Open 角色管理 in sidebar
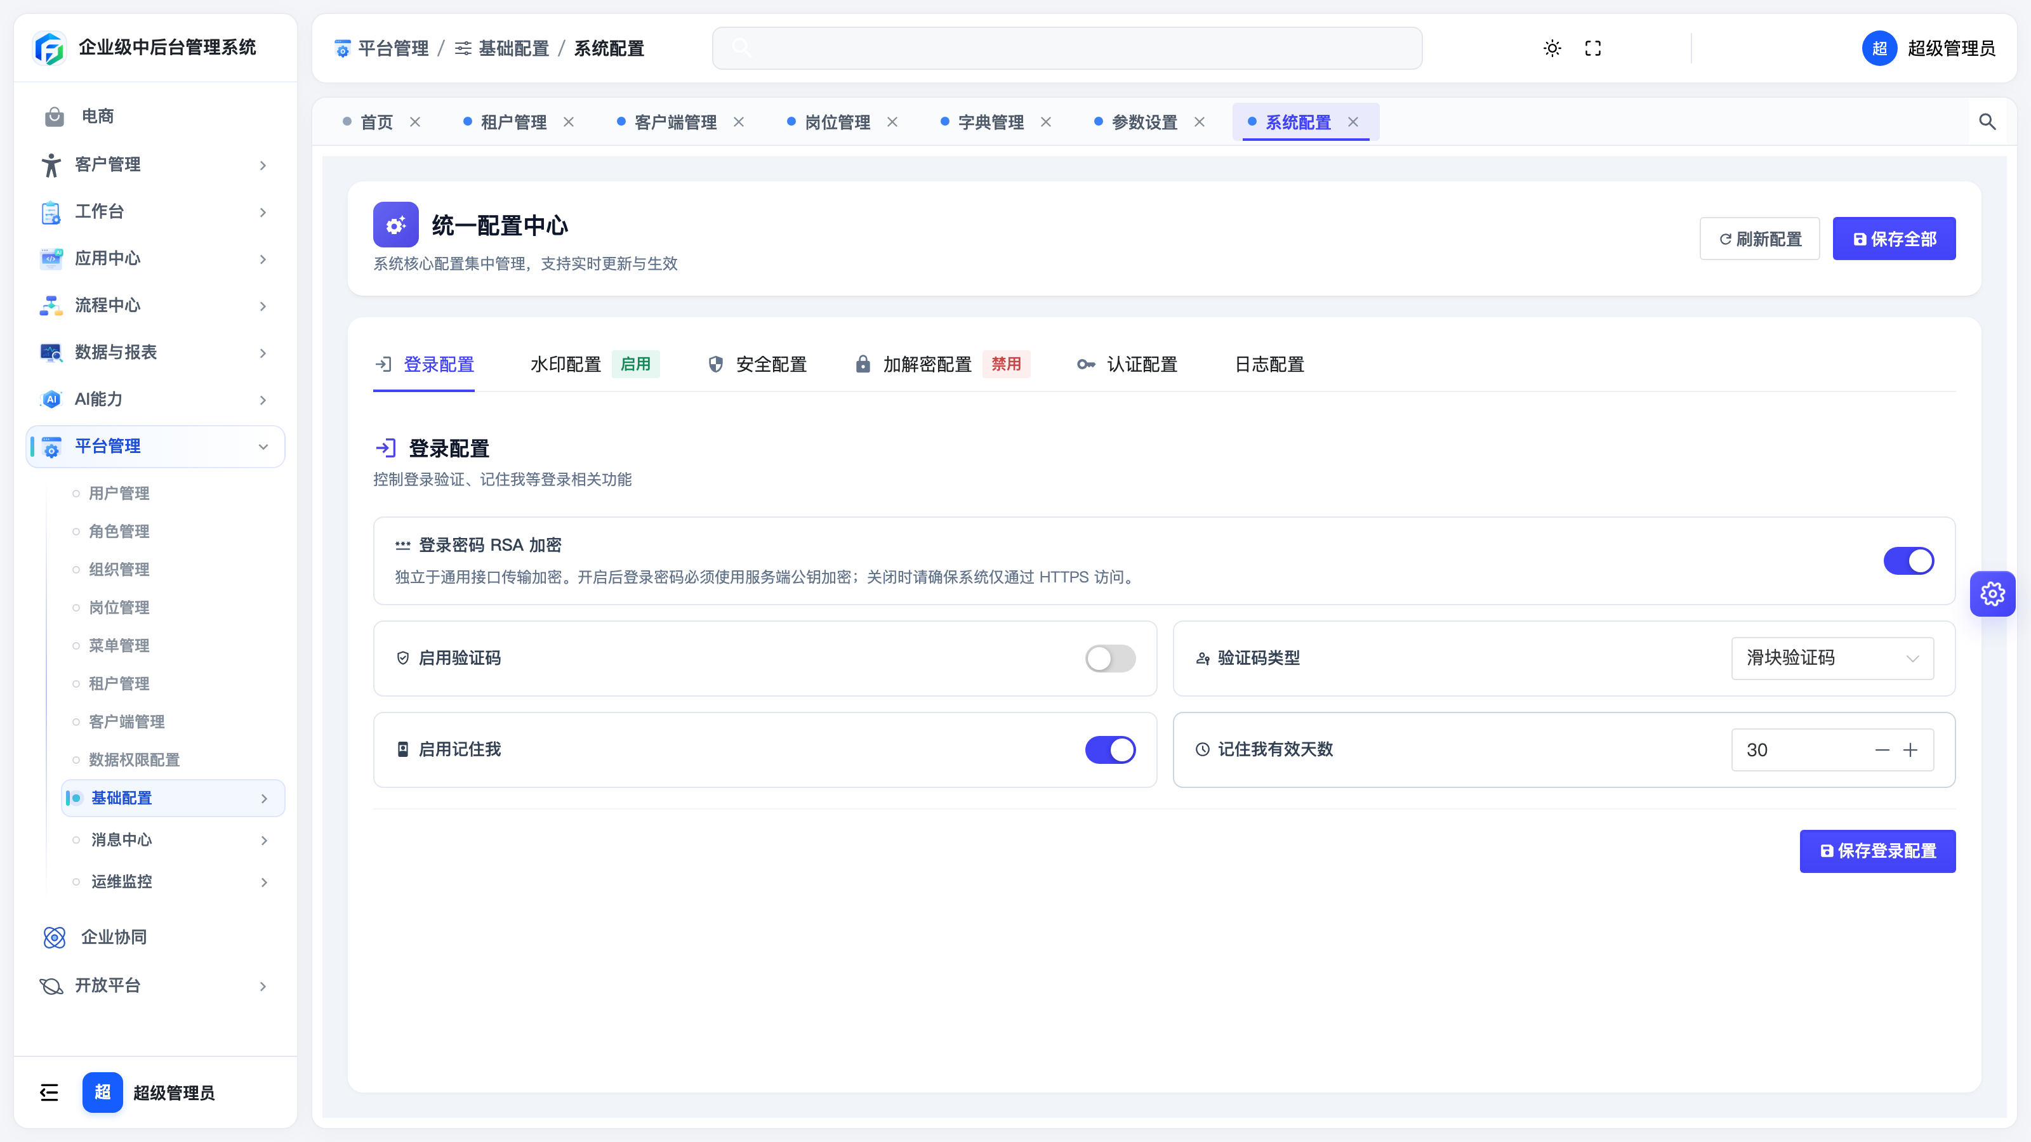Viewport: 2031px width, 1142px height. [118, 531]
